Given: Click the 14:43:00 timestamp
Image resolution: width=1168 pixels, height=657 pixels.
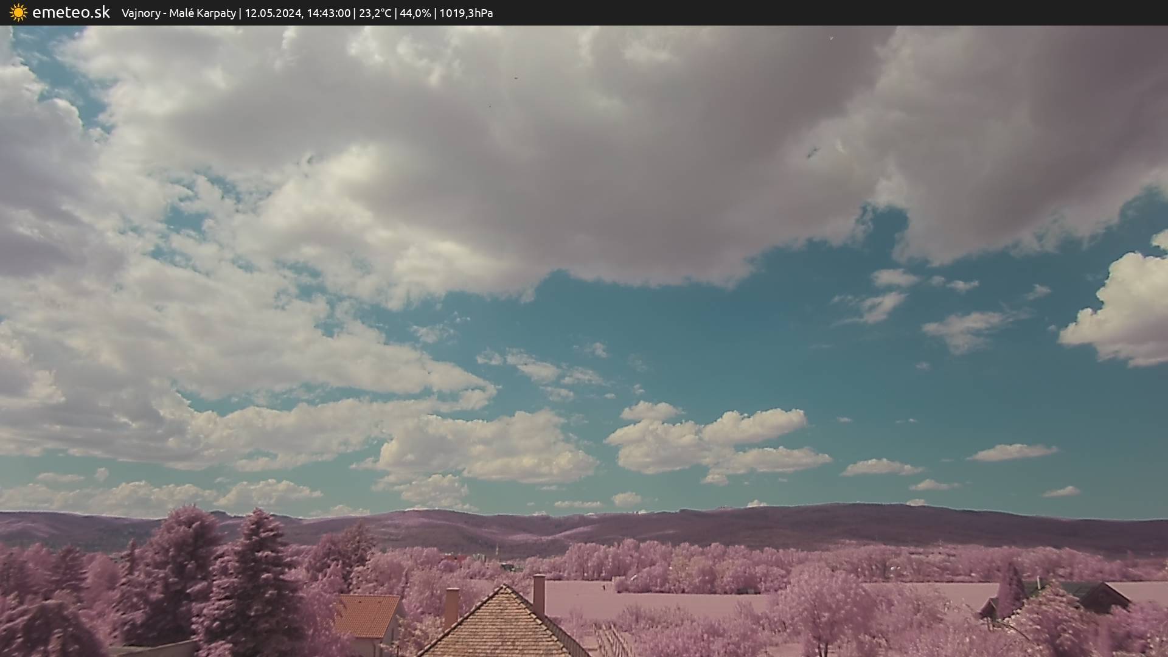Looking at the screenshot, I should pos(328,13).
